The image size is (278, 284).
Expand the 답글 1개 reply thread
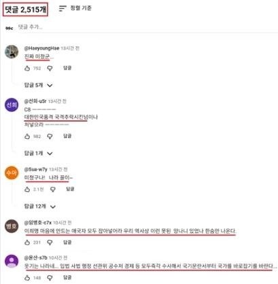tap(39, 154)
